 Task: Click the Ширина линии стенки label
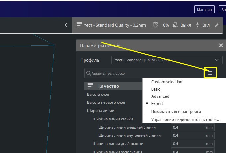pyautogui.click(x=113, y=119)
